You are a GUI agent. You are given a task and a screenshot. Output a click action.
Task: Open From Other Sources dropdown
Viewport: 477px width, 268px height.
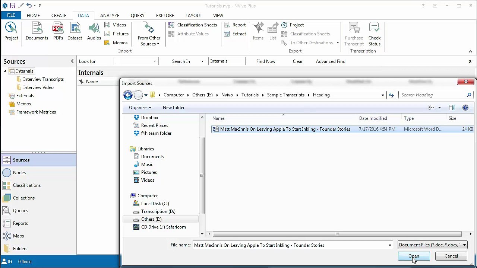[x=149, y=34]
